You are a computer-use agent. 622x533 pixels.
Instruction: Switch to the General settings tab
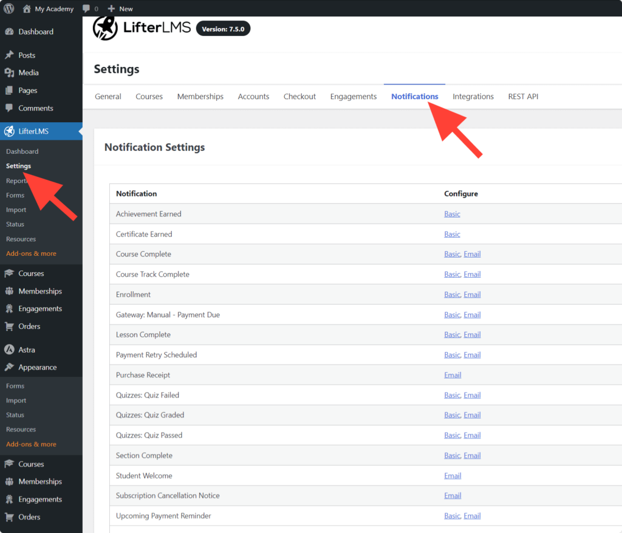pos(108,96)
